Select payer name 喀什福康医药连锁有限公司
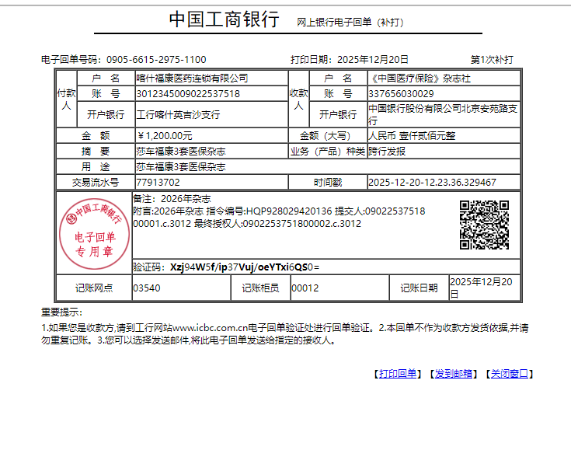This screenshot has height=450, width=571. [x=192, y=78]
